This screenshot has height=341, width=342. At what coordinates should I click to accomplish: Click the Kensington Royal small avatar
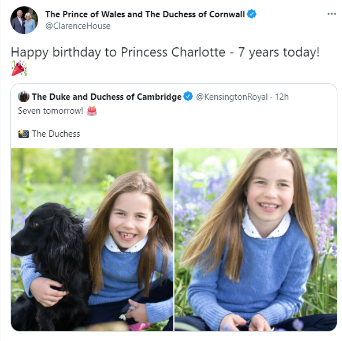click(24, 96)
